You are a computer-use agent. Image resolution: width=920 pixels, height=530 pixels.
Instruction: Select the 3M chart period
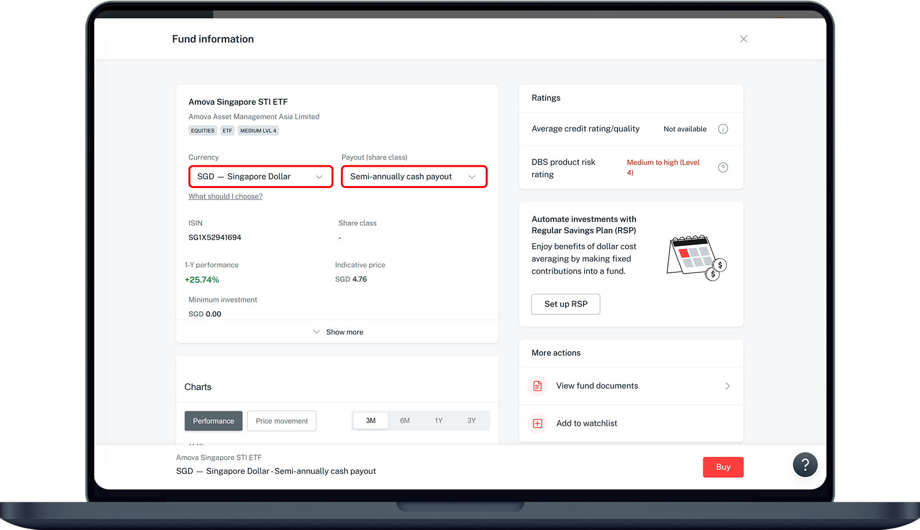pos(371,421)
